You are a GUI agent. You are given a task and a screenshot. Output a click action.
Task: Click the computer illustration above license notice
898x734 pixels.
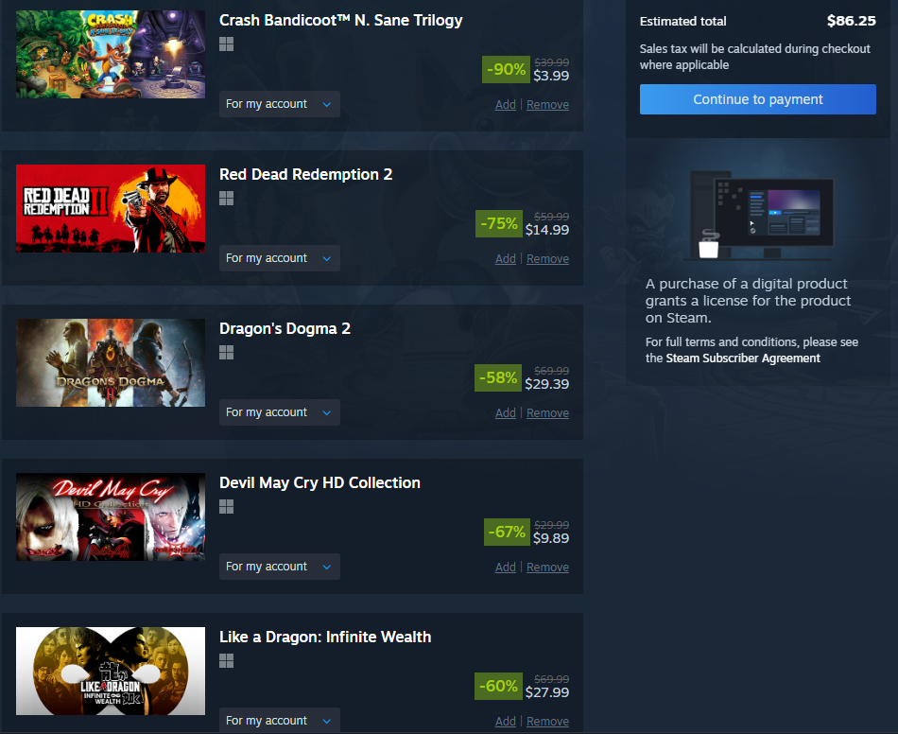coord(762,215)
